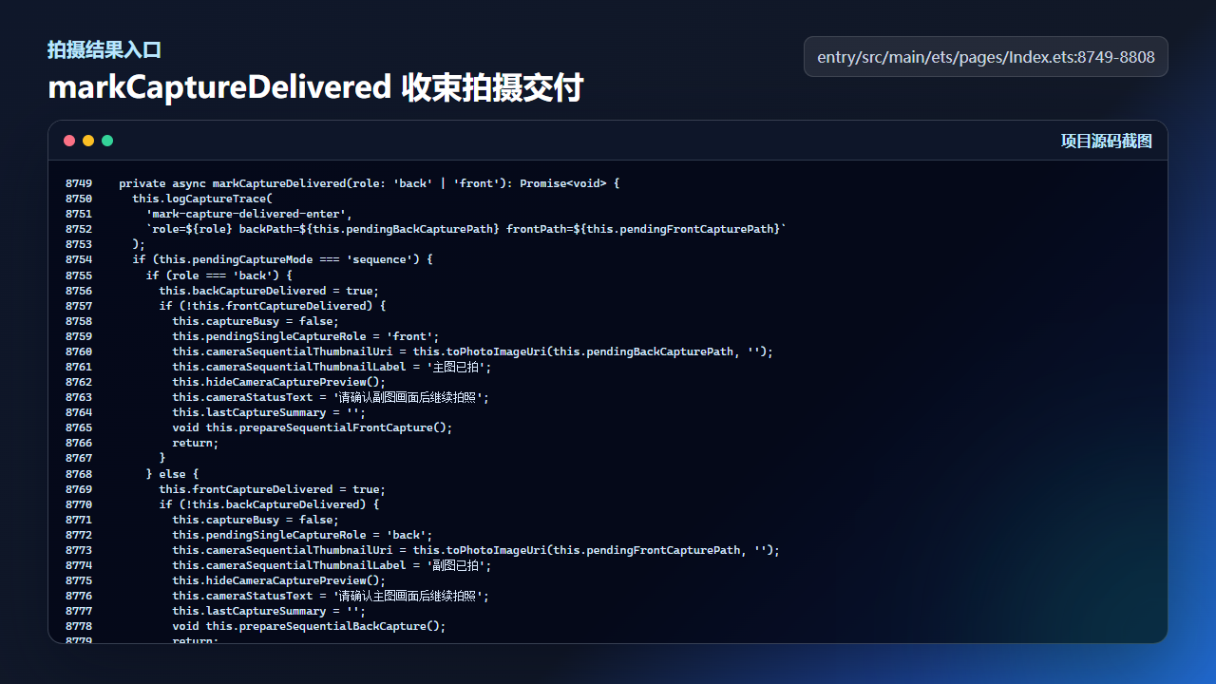This screenshot has width=1216, height=684.
Task: Click line number 8775
Action: pyautogui.click(x=79, y=580)
